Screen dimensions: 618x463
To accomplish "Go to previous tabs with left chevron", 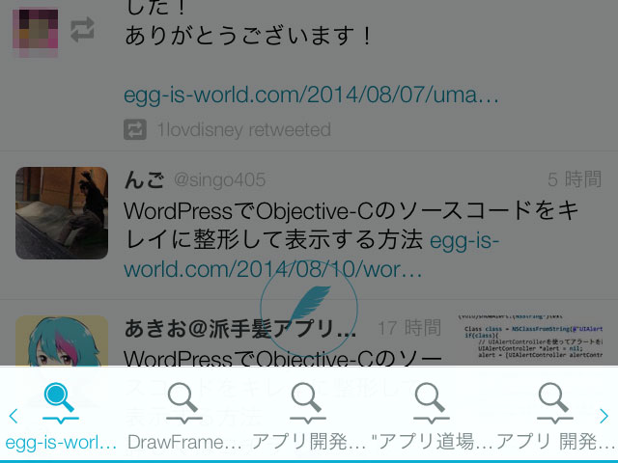I will 14,416.
